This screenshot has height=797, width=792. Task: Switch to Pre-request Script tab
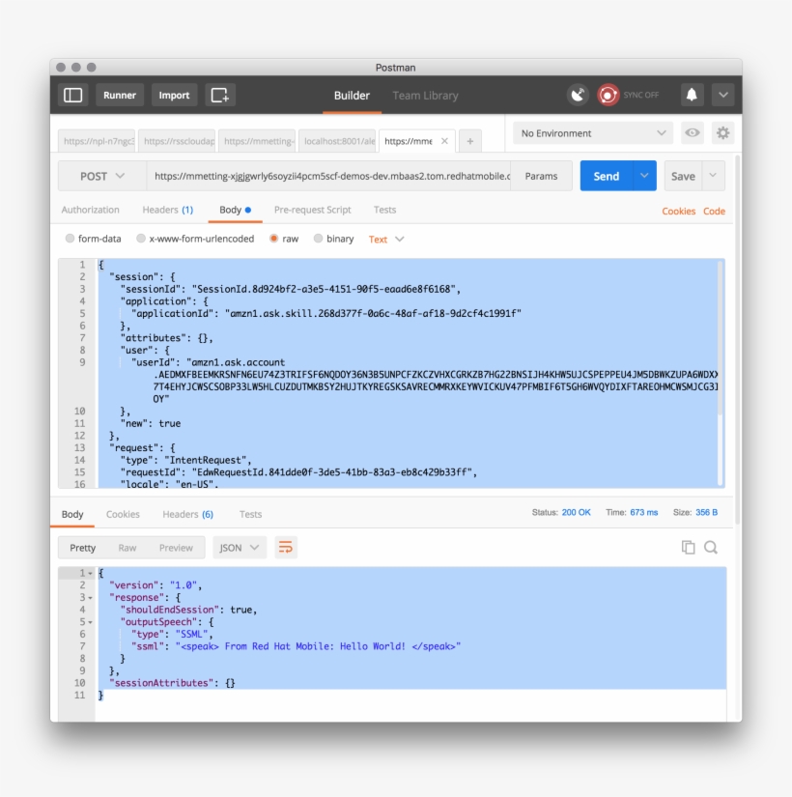point(312,210)
